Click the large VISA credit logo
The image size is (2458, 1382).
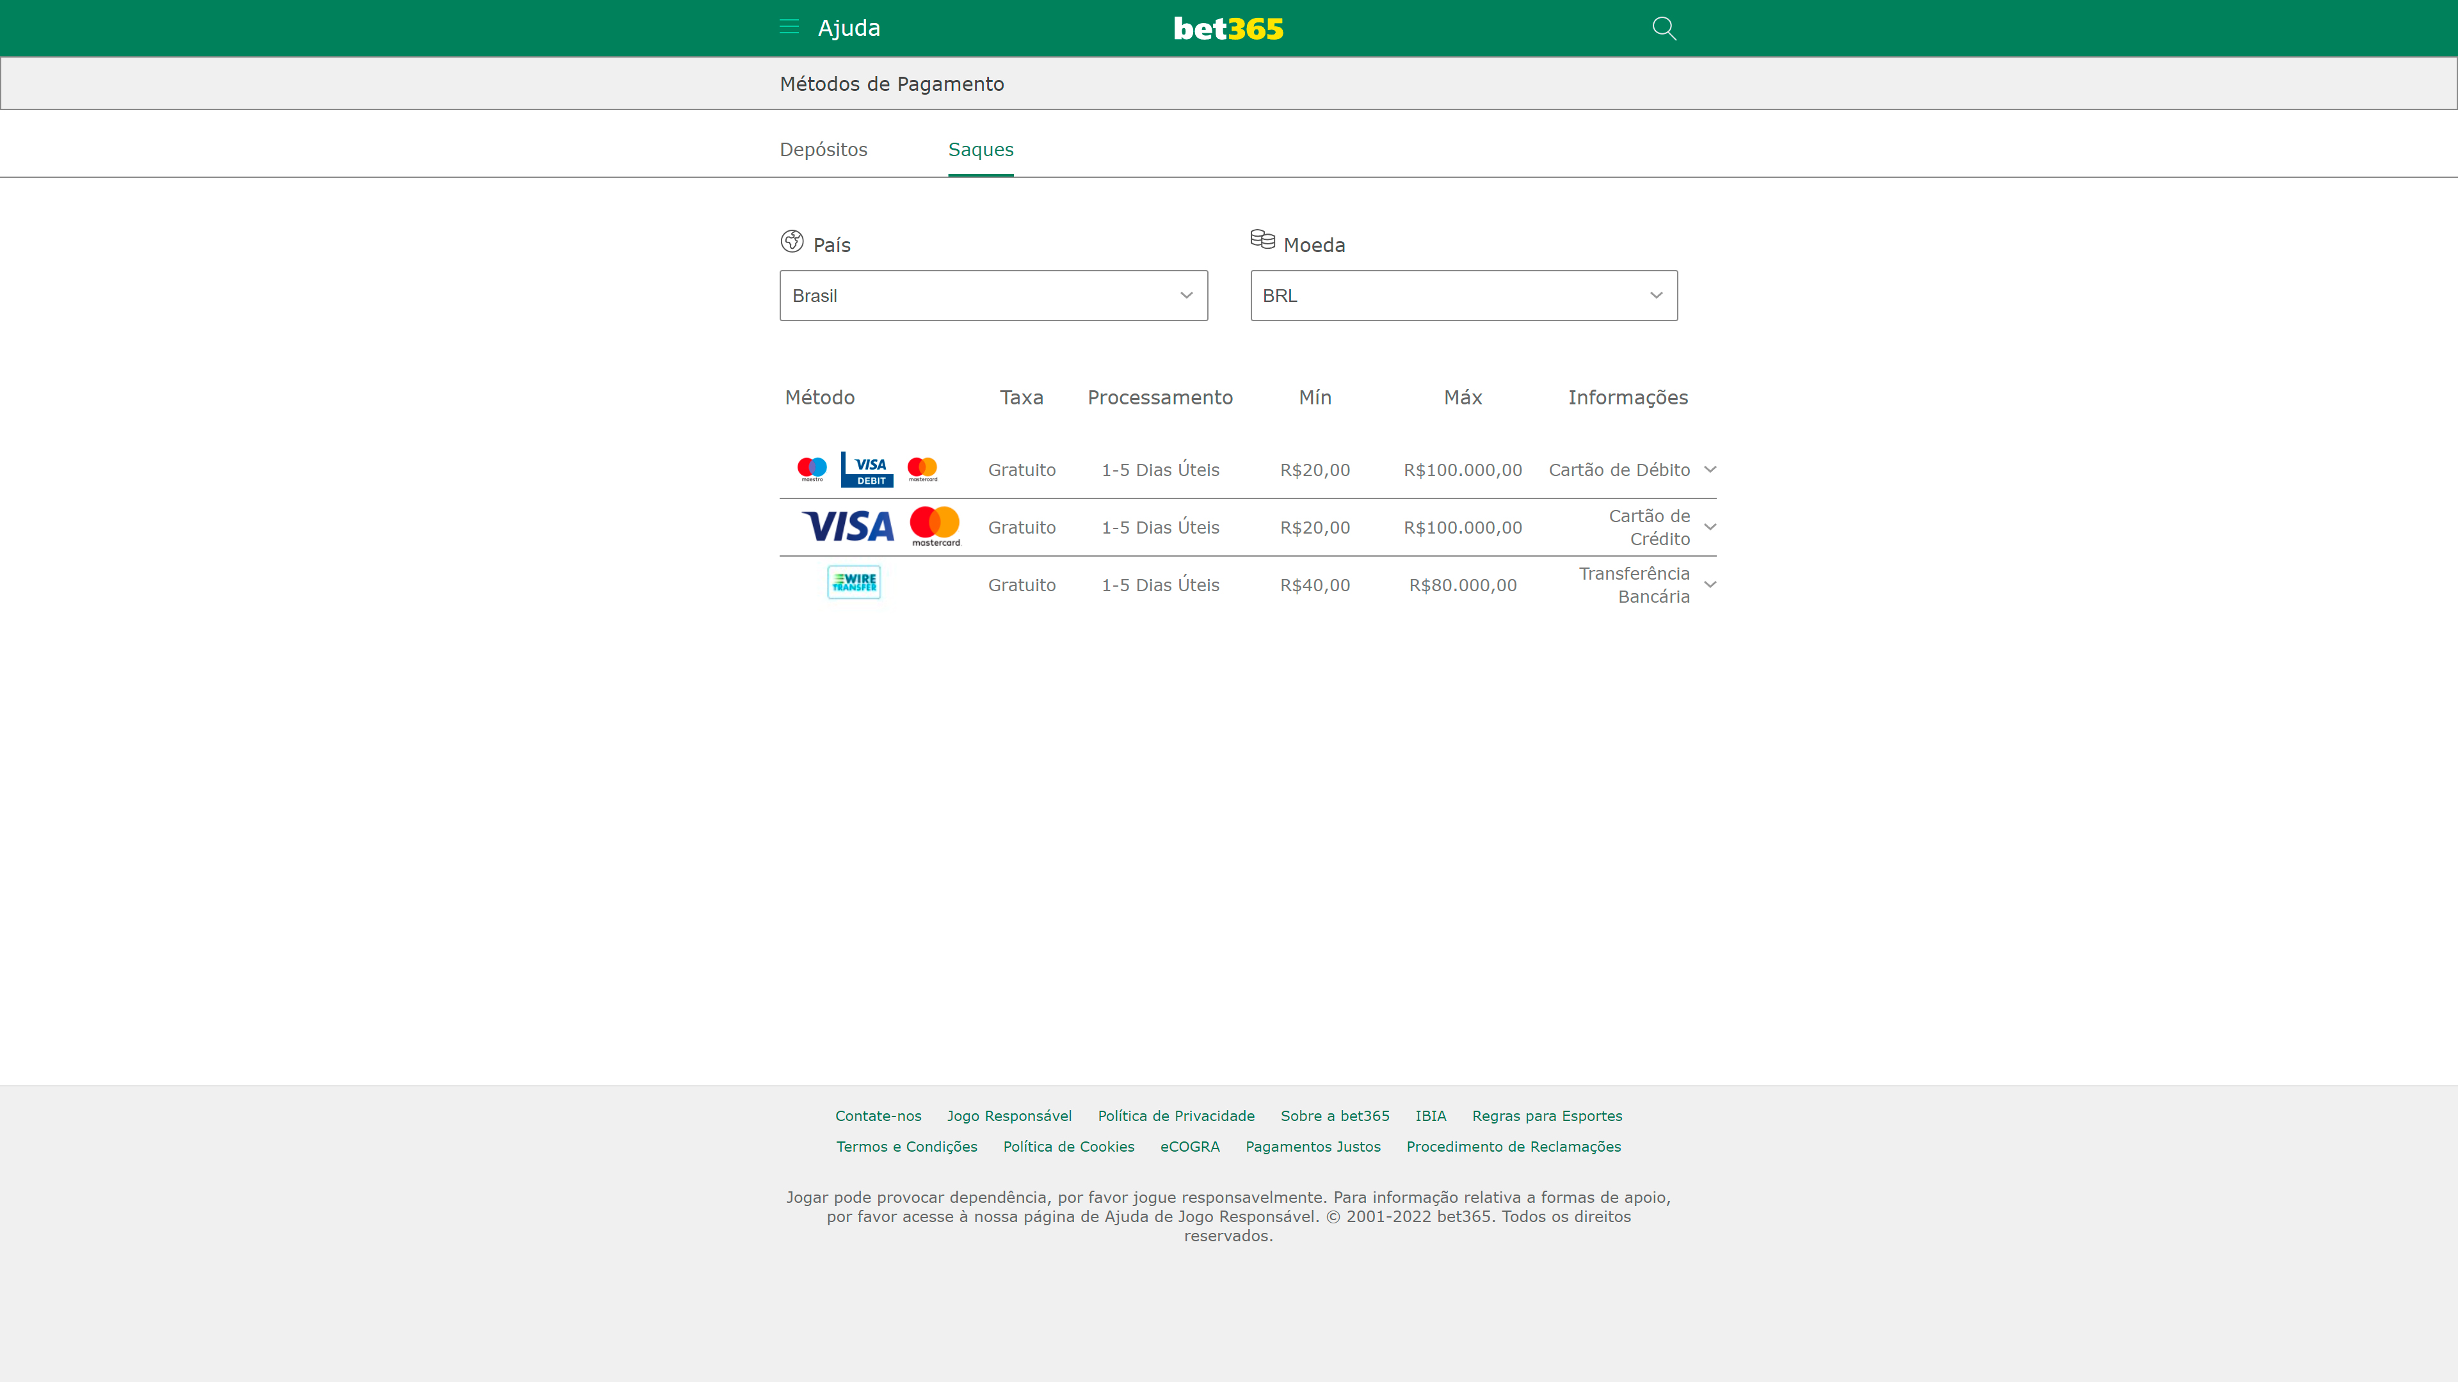point(848,527)
